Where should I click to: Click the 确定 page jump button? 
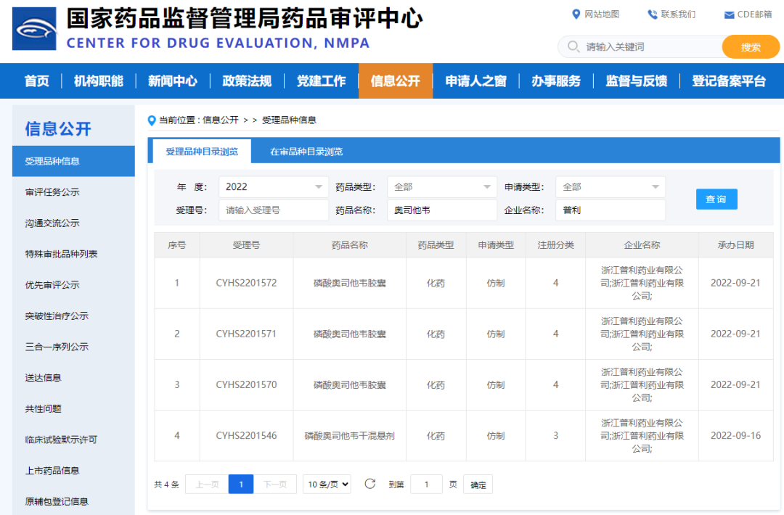(x=478, y=484)
